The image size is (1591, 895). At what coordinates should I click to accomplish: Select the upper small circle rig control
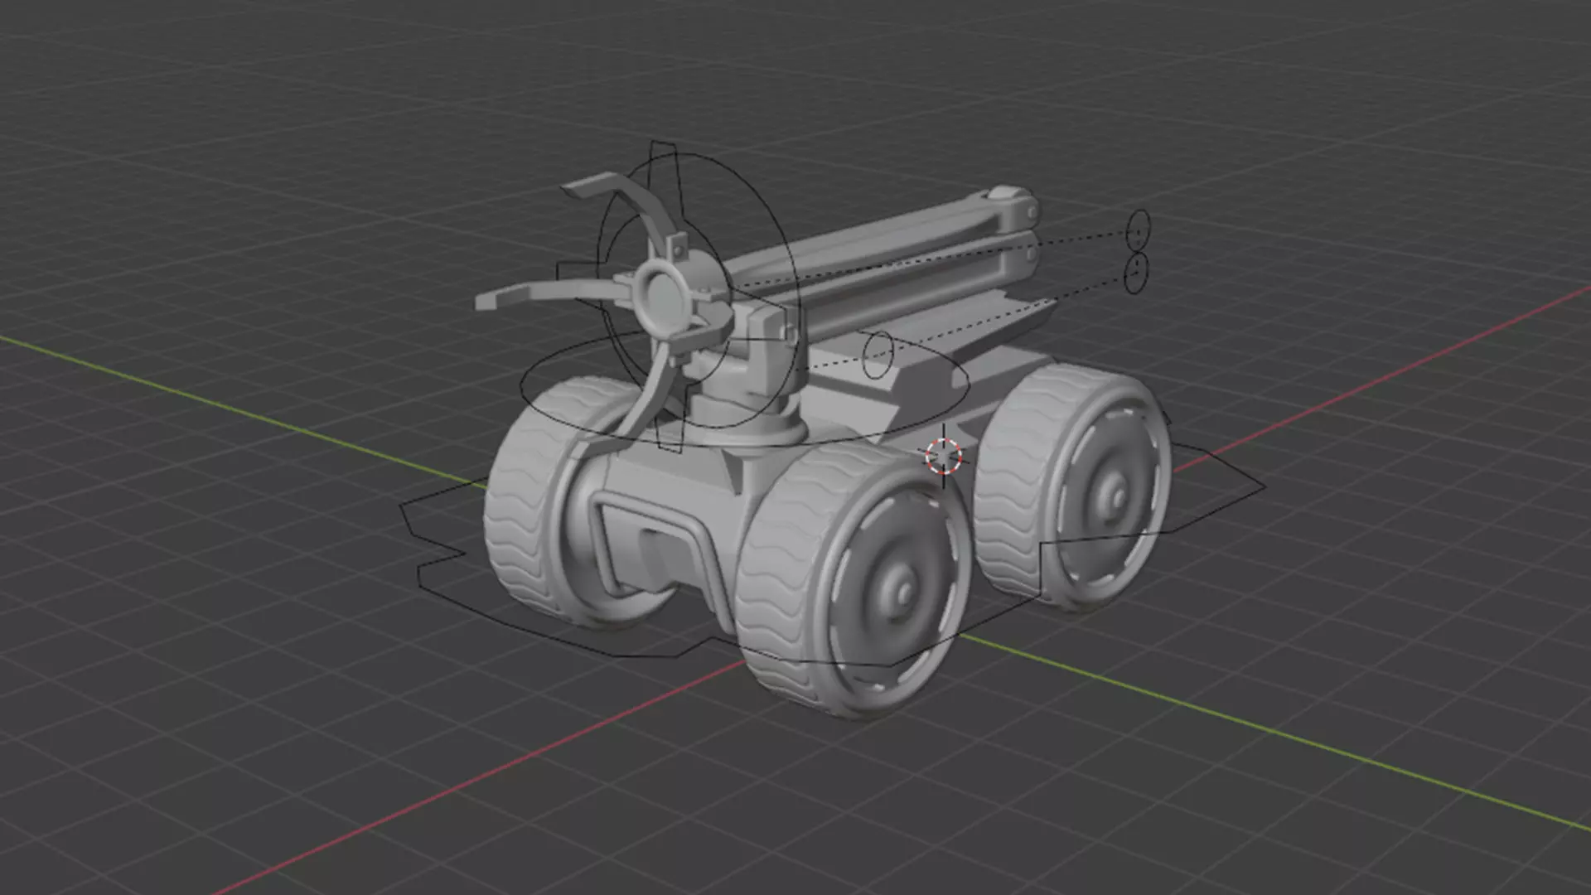point(1139,229)
